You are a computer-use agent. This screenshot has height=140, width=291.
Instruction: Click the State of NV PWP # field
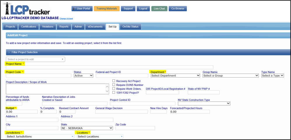point(204,92)
